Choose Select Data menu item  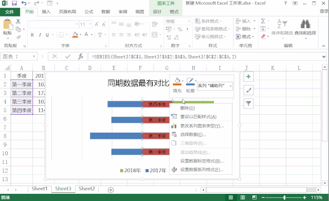pos(193,135)
